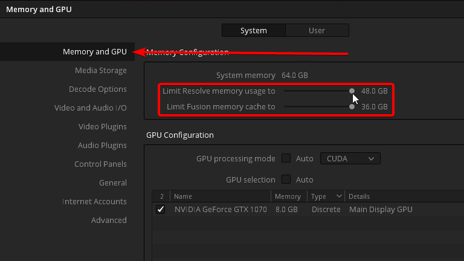Select Control Panels in sidebar
Screen dimensions: 464x261
click(x=100, y=164)
